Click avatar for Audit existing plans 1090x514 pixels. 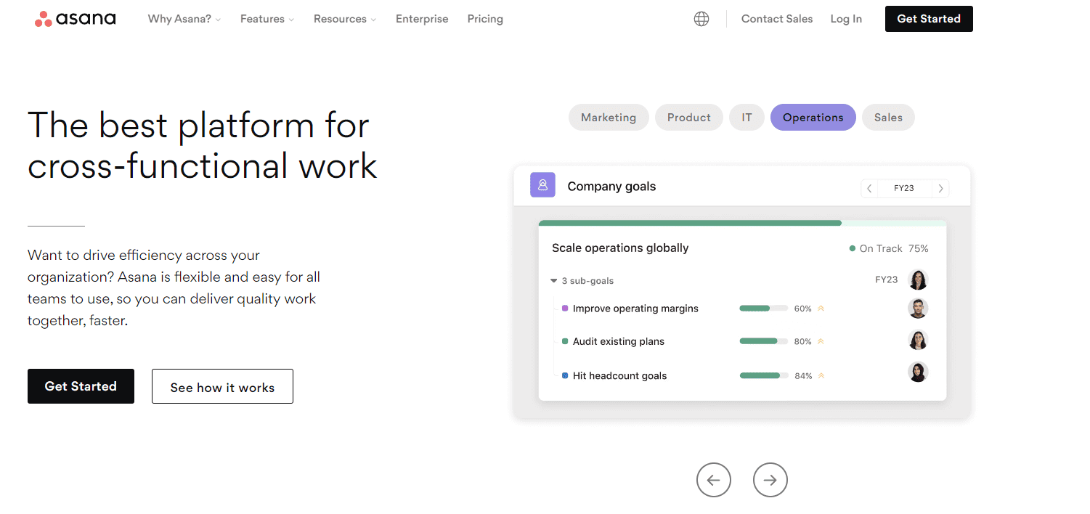tap(918, 340)
